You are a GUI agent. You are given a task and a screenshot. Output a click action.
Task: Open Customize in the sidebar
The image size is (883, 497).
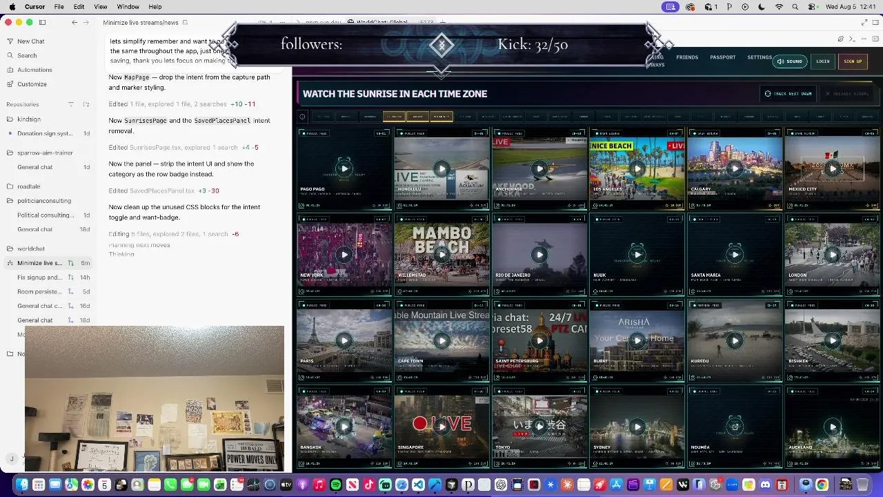point(32,84)
